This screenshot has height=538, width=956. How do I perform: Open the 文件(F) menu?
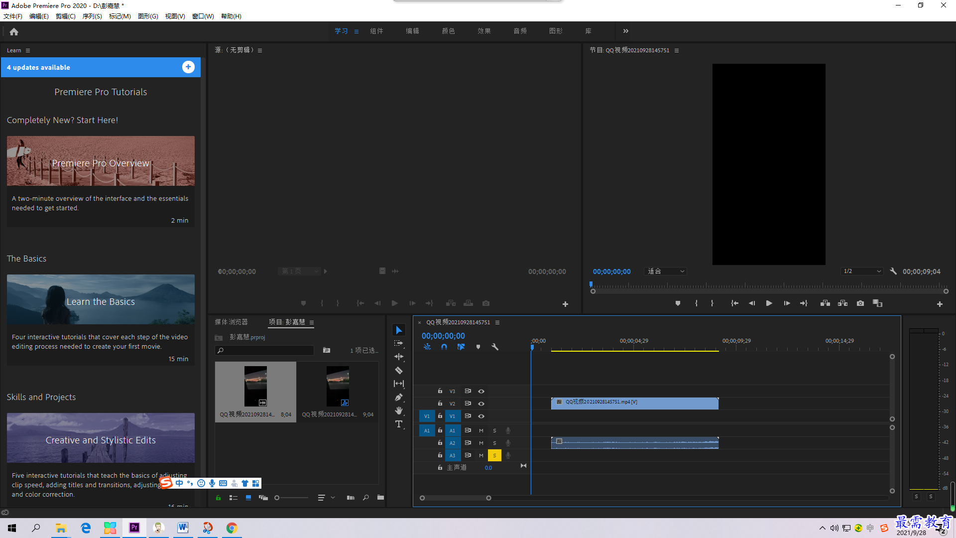pos(13,16)
